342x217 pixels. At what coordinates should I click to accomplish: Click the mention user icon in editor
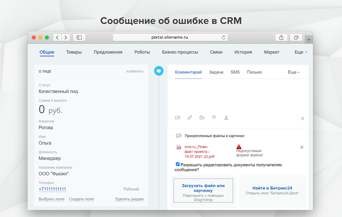coord(226,118)
